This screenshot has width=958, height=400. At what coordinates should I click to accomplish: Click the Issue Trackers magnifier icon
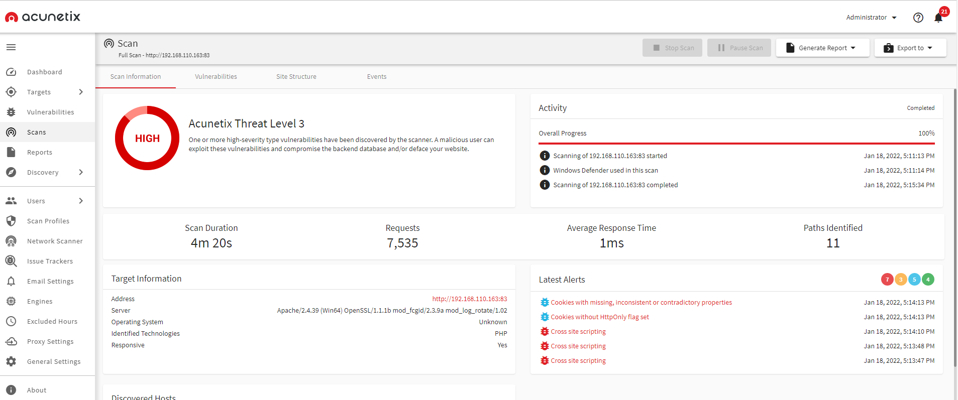(11, 261)
